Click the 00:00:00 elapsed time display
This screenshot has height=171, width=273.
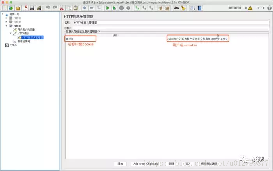(x=235, y=8)
